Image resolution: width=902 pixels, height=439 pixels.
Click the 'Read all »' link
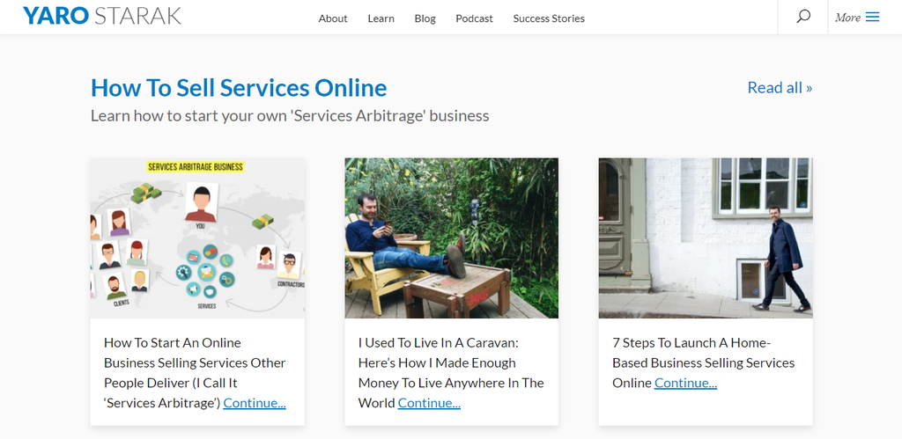(780, 87)
